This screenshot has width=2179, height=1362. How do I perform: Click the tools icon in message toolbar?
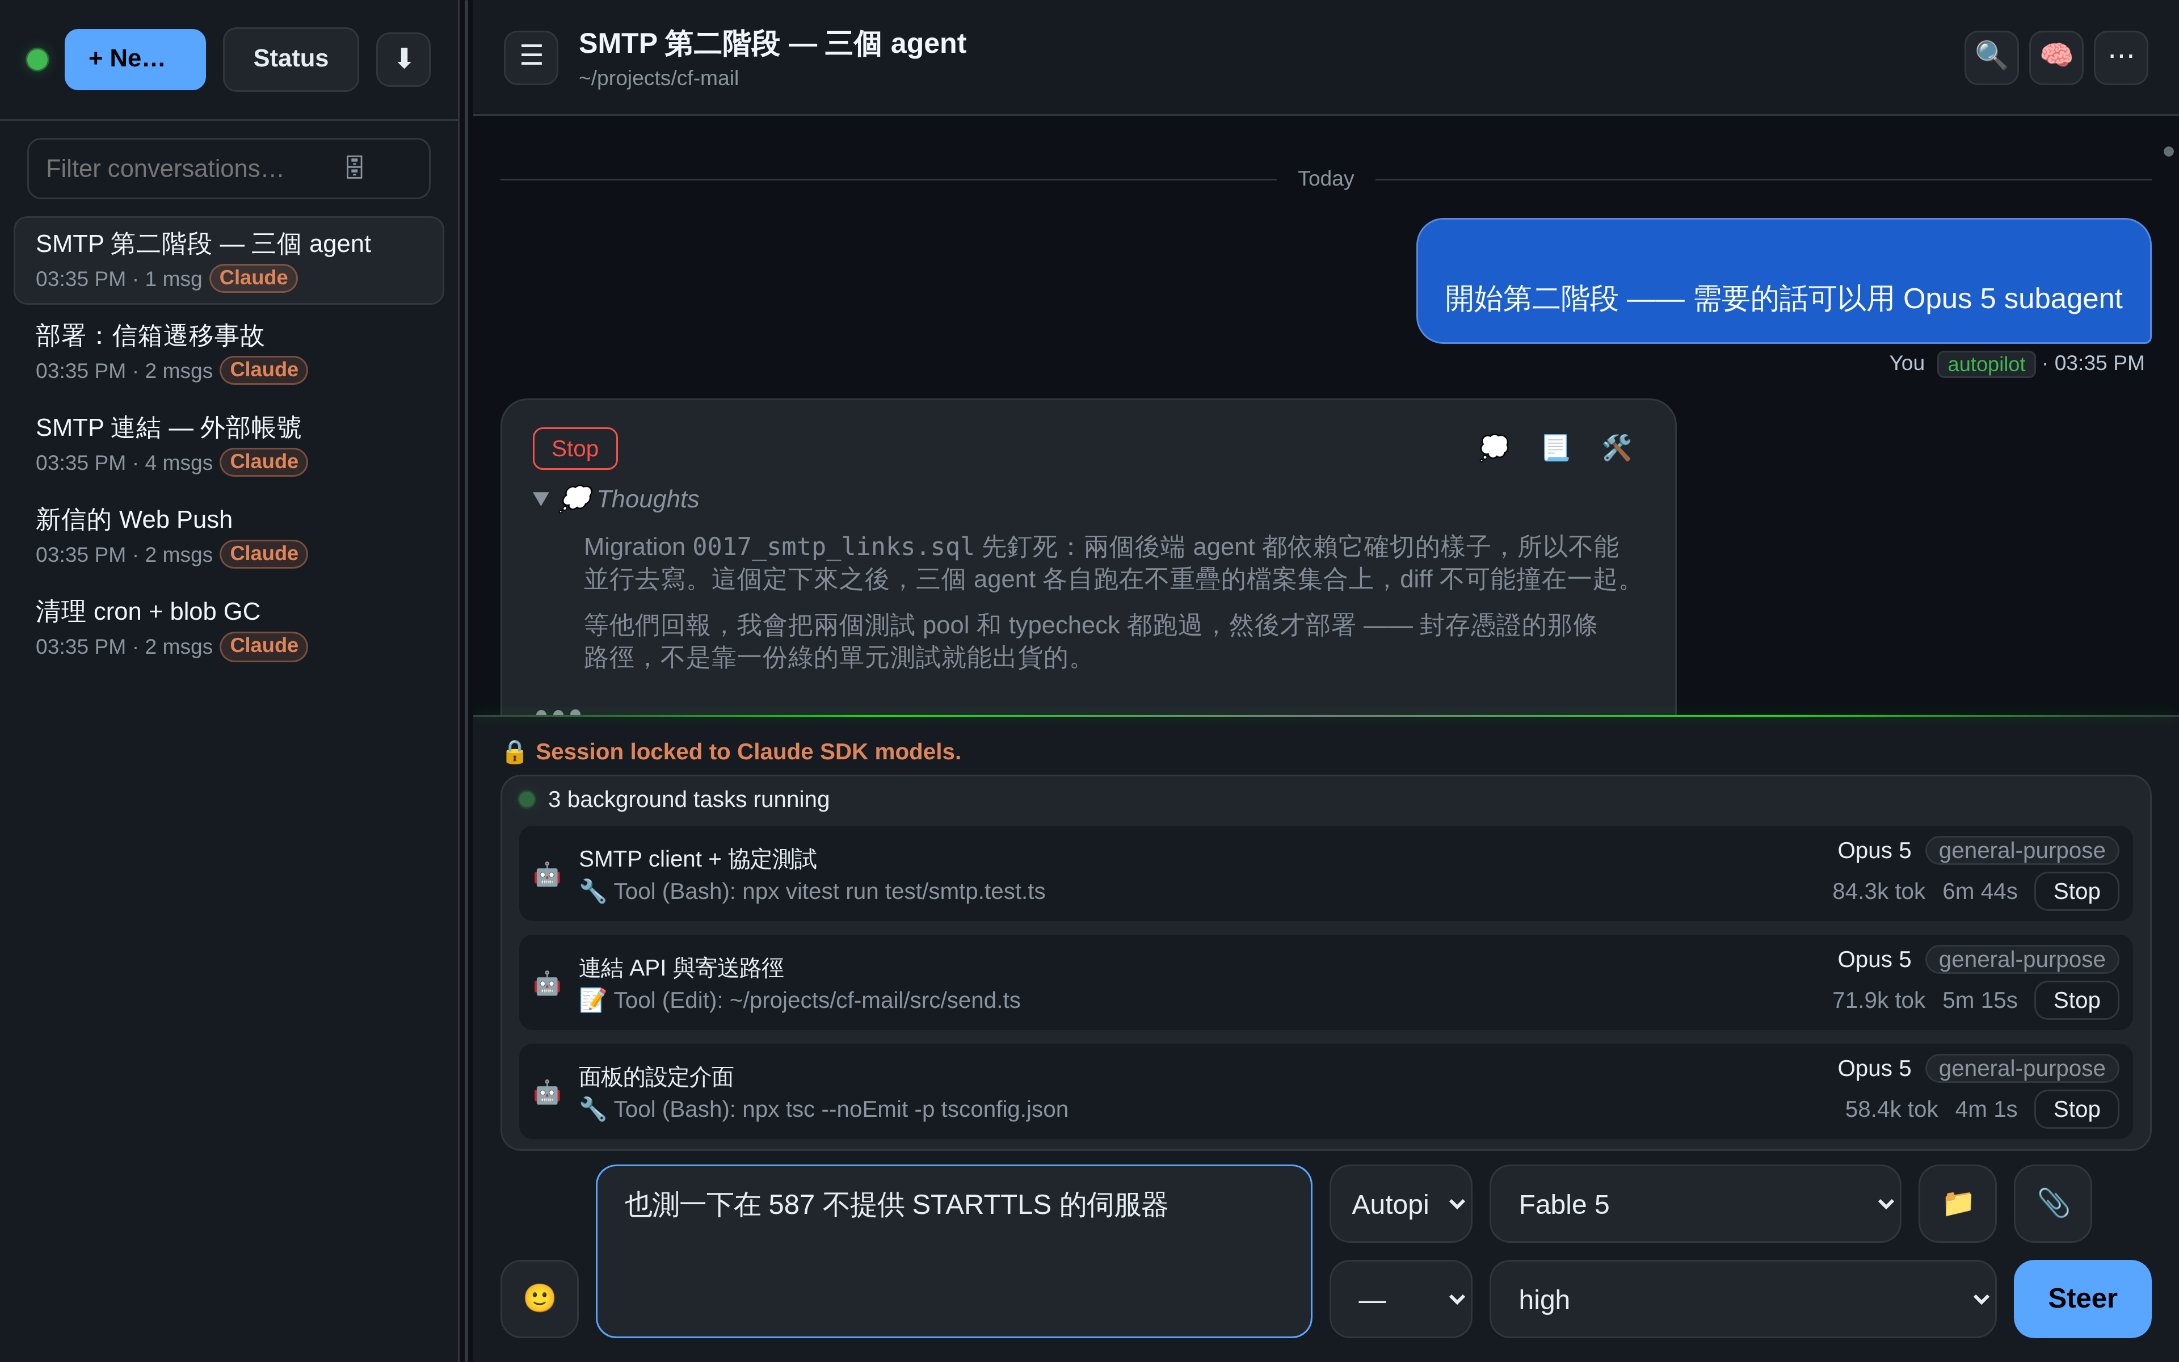tap(1616, 448)
